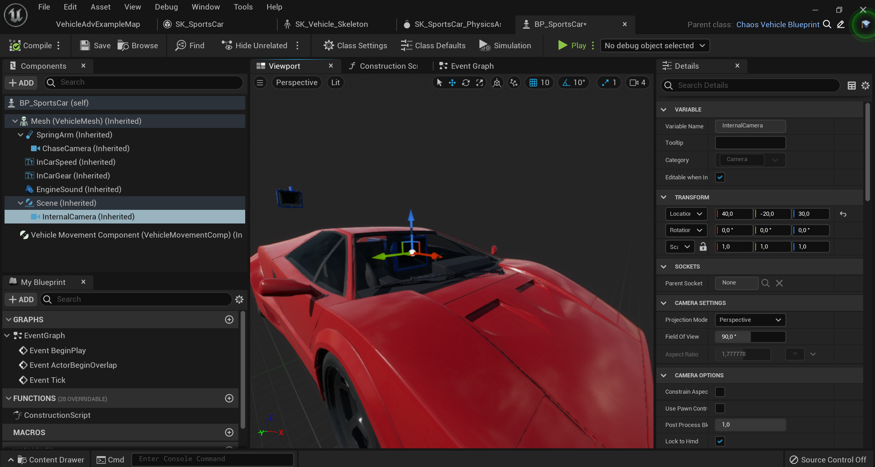The height and width of the screenshot is (467, 875).
Task: Disable Lock to Hmd option
Action: [x=720, y=441]
